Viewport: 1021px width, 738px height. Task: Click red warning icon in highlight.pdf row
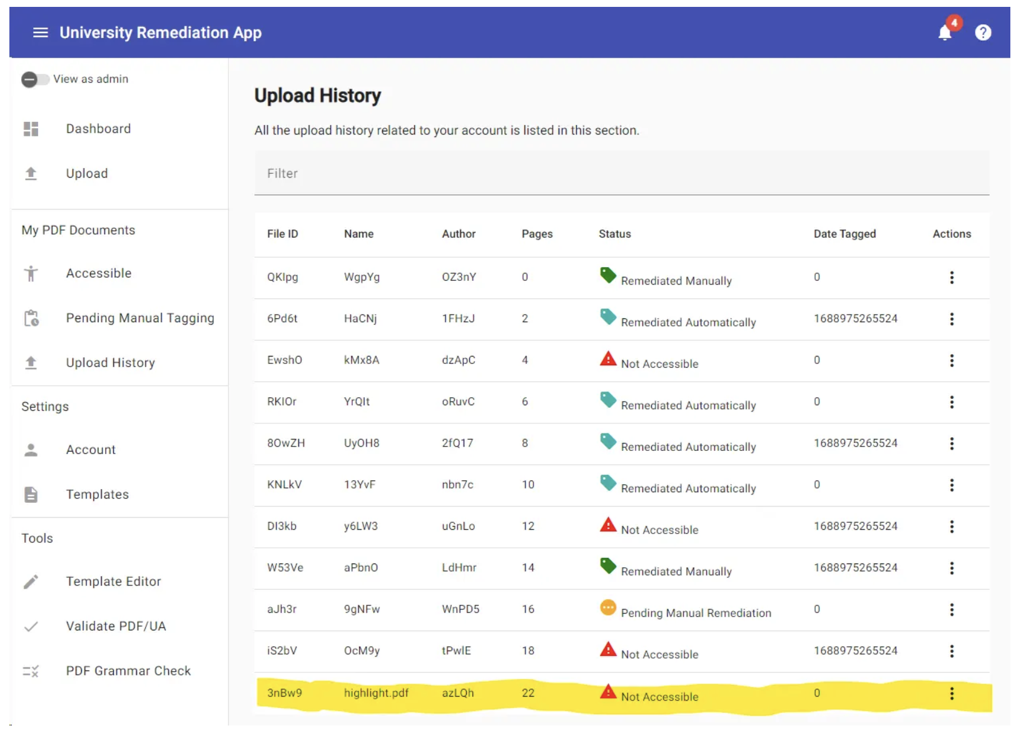[x=608, y=691]
